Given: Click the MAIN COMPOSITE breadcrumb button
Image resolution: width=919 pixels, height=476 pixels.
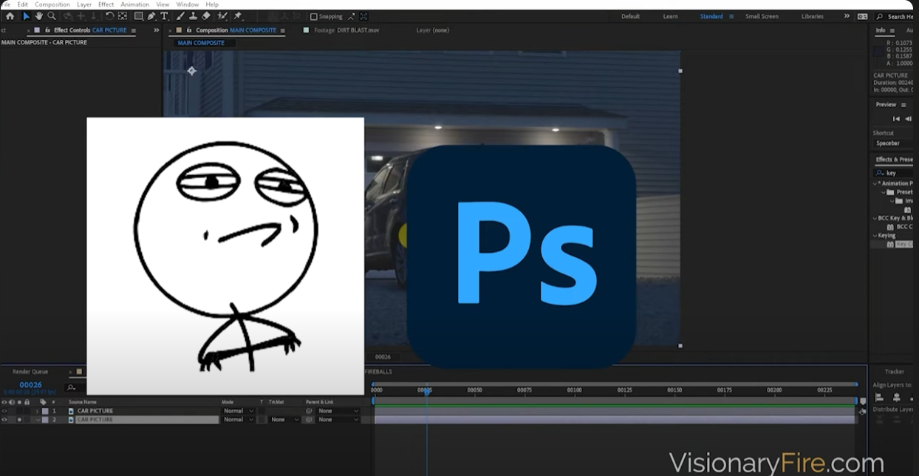Looking at the screenshot, I should click(x=201, y=43).
